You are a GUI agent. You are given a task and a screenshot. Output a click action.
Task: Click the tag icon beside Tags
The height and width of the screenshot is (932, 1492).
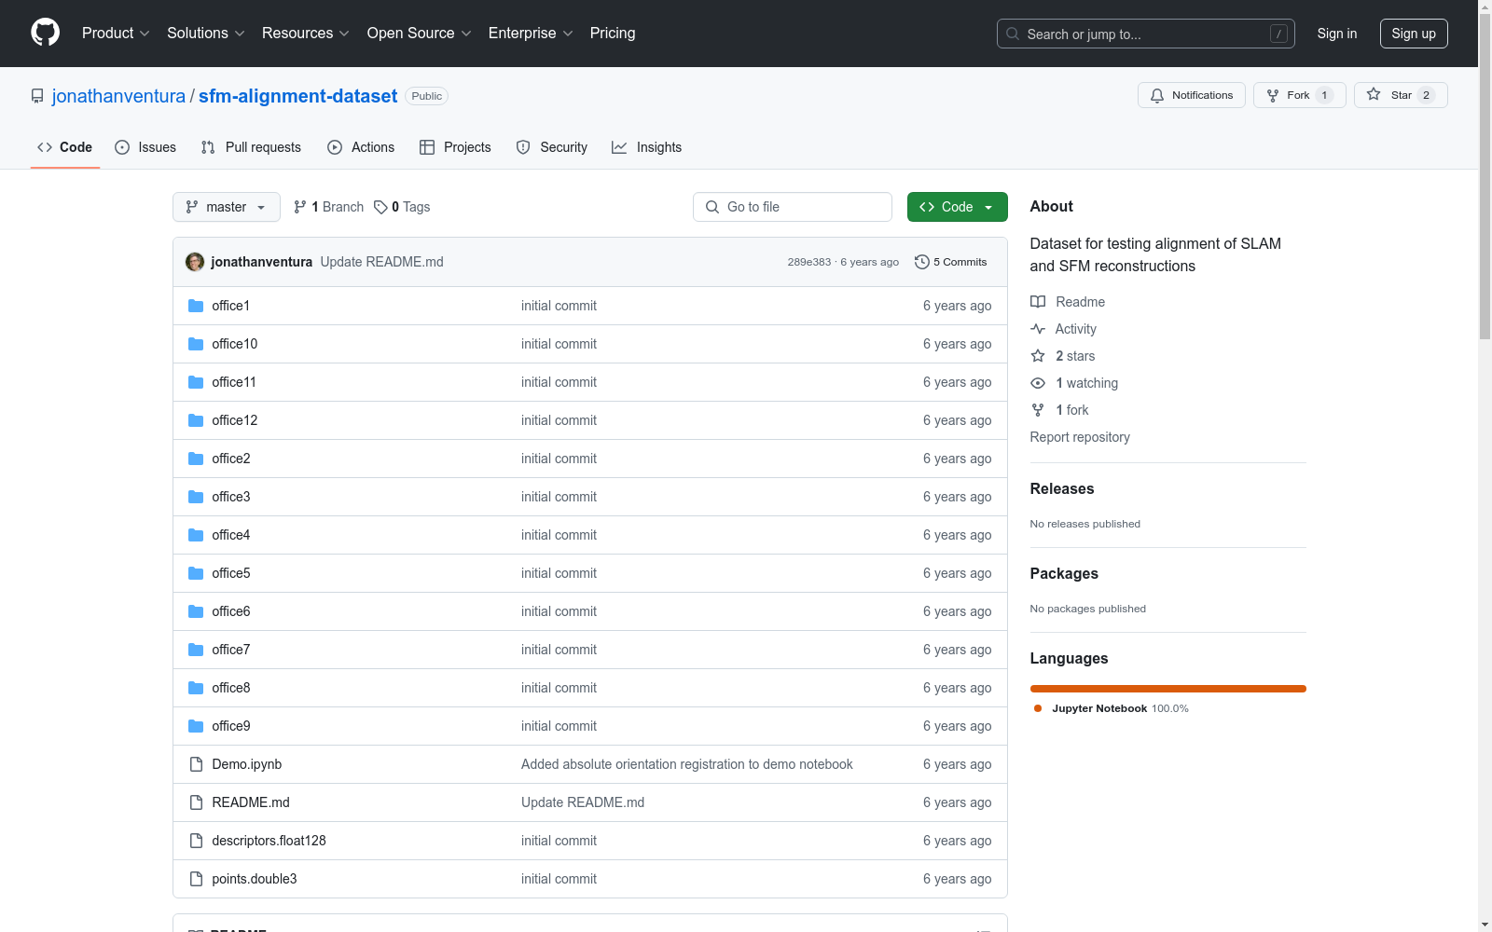click(380, 207)
